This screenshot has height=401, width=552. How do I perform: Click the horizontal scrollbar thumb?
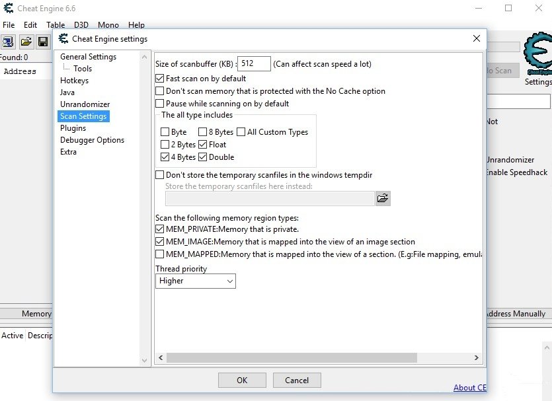292,358
